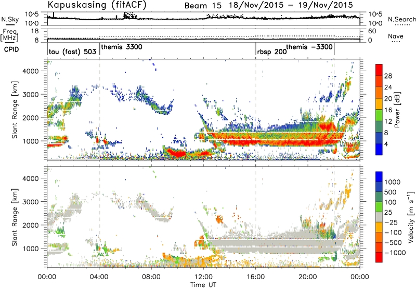
Task: Click the N.Sky axis label
Action: (x=10, y=19)
